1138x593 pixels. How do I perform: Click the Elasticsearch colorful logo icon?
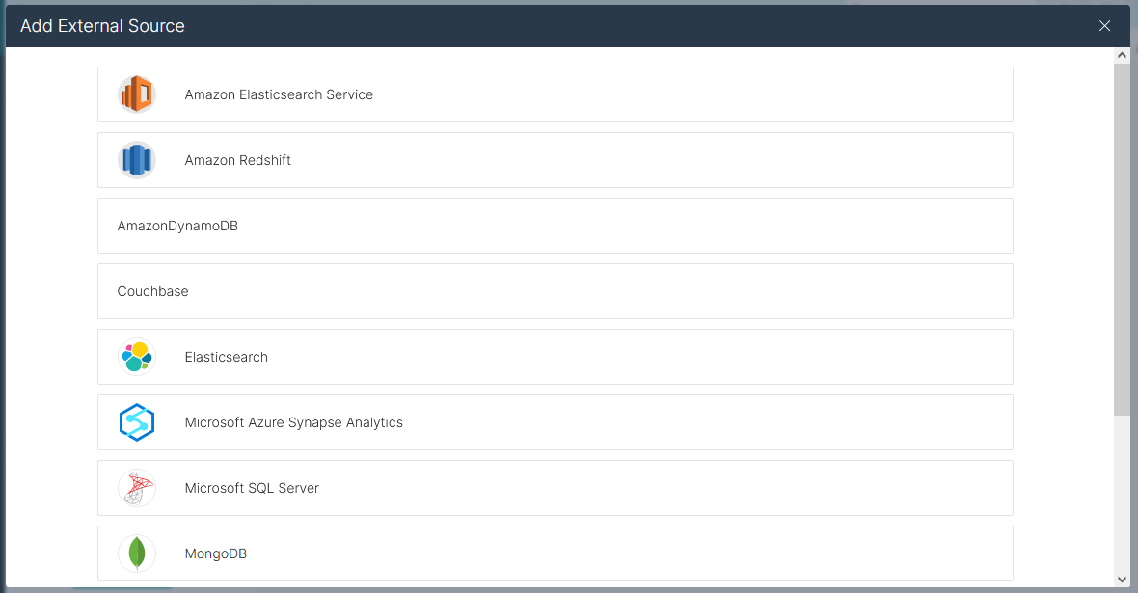137,357
